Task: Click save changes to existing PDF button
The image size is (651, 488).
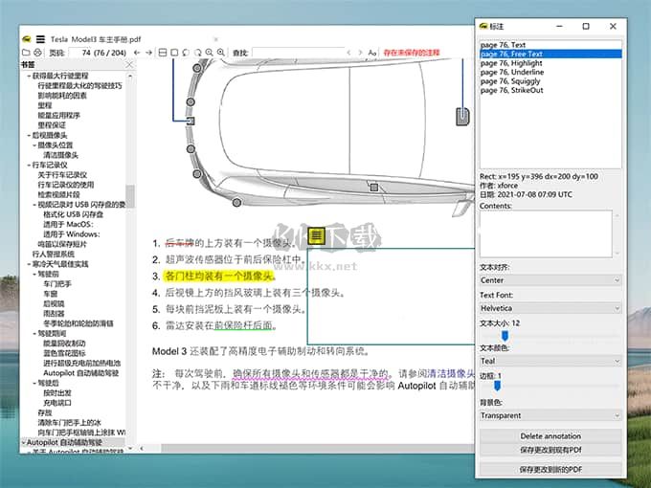Action: click(550, 450)
